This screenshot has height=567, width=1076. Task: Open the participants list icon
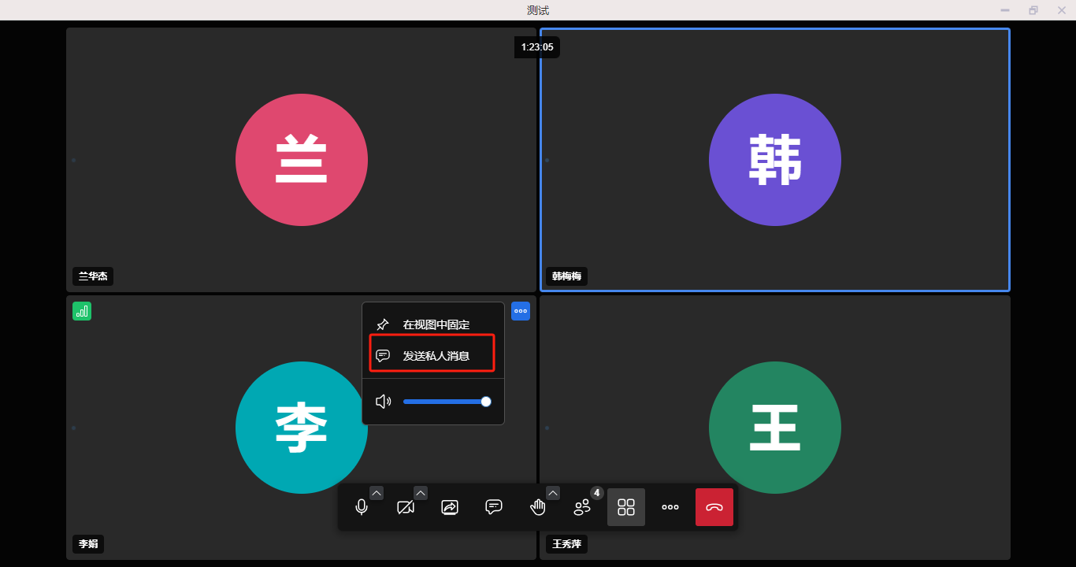(x=582, y=508)
